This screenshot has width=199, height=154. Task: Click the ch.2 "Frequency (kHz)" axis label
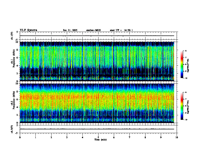[14, 100]
